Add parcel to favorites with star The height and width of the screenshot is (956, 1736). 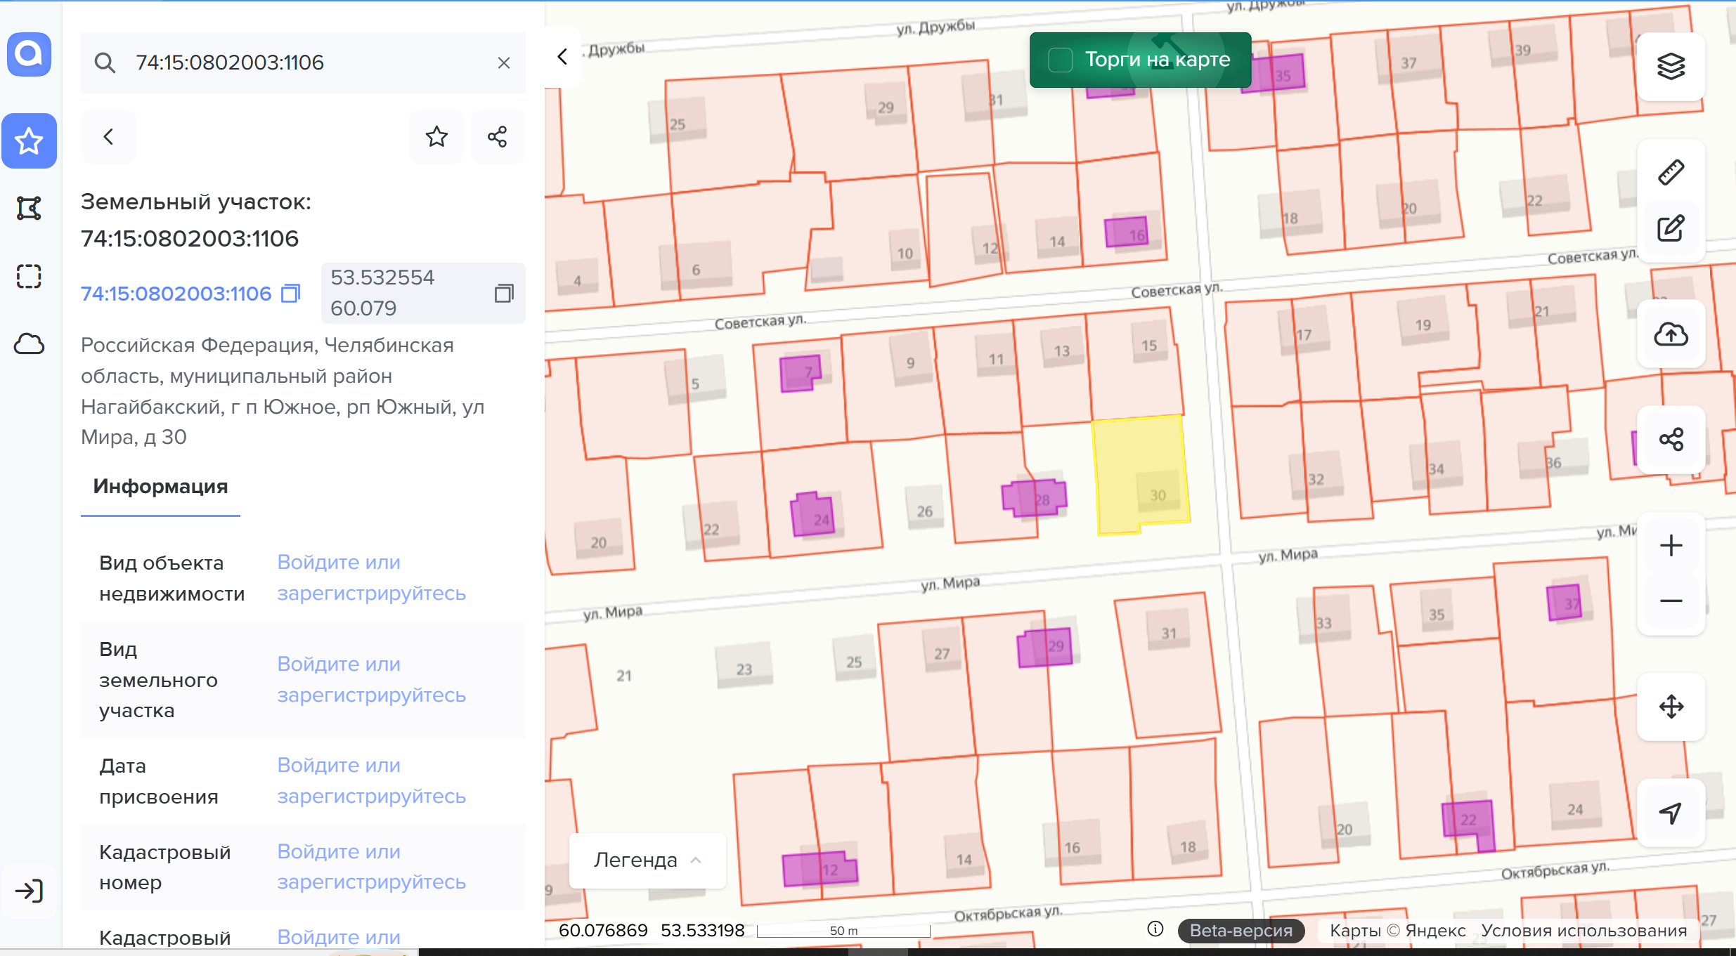click(436, 136)
